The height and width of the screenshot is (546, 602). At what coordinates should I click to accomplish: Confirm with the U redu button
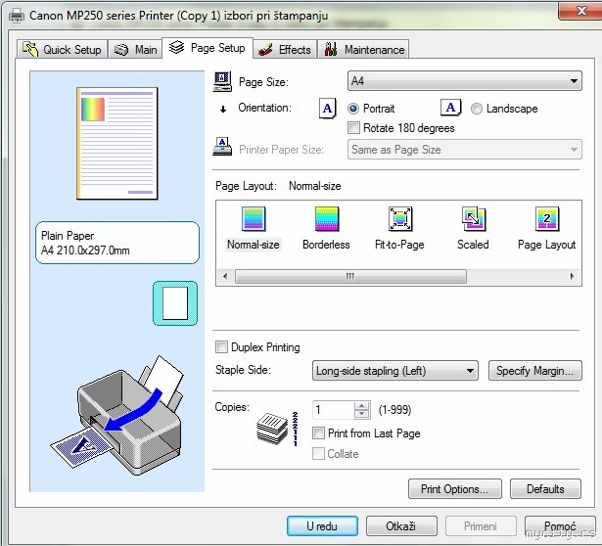click(x=322, y=526)
